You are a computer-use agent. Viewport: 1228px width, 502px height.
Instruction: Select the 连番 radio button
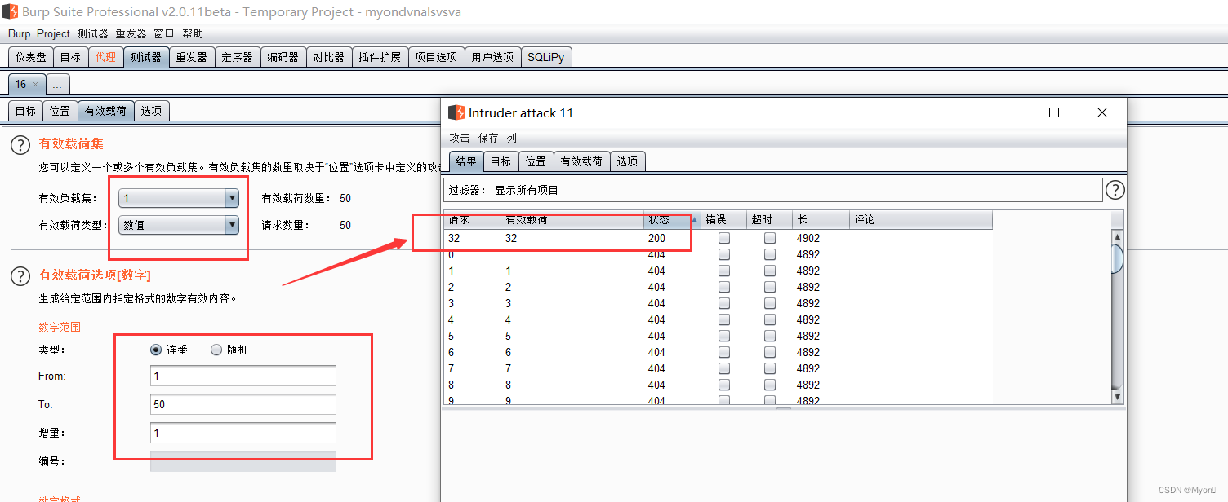point(156,350)
